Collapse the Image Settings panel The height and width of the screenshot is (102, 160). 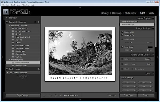pyautogui.click(x=153, y=28)
